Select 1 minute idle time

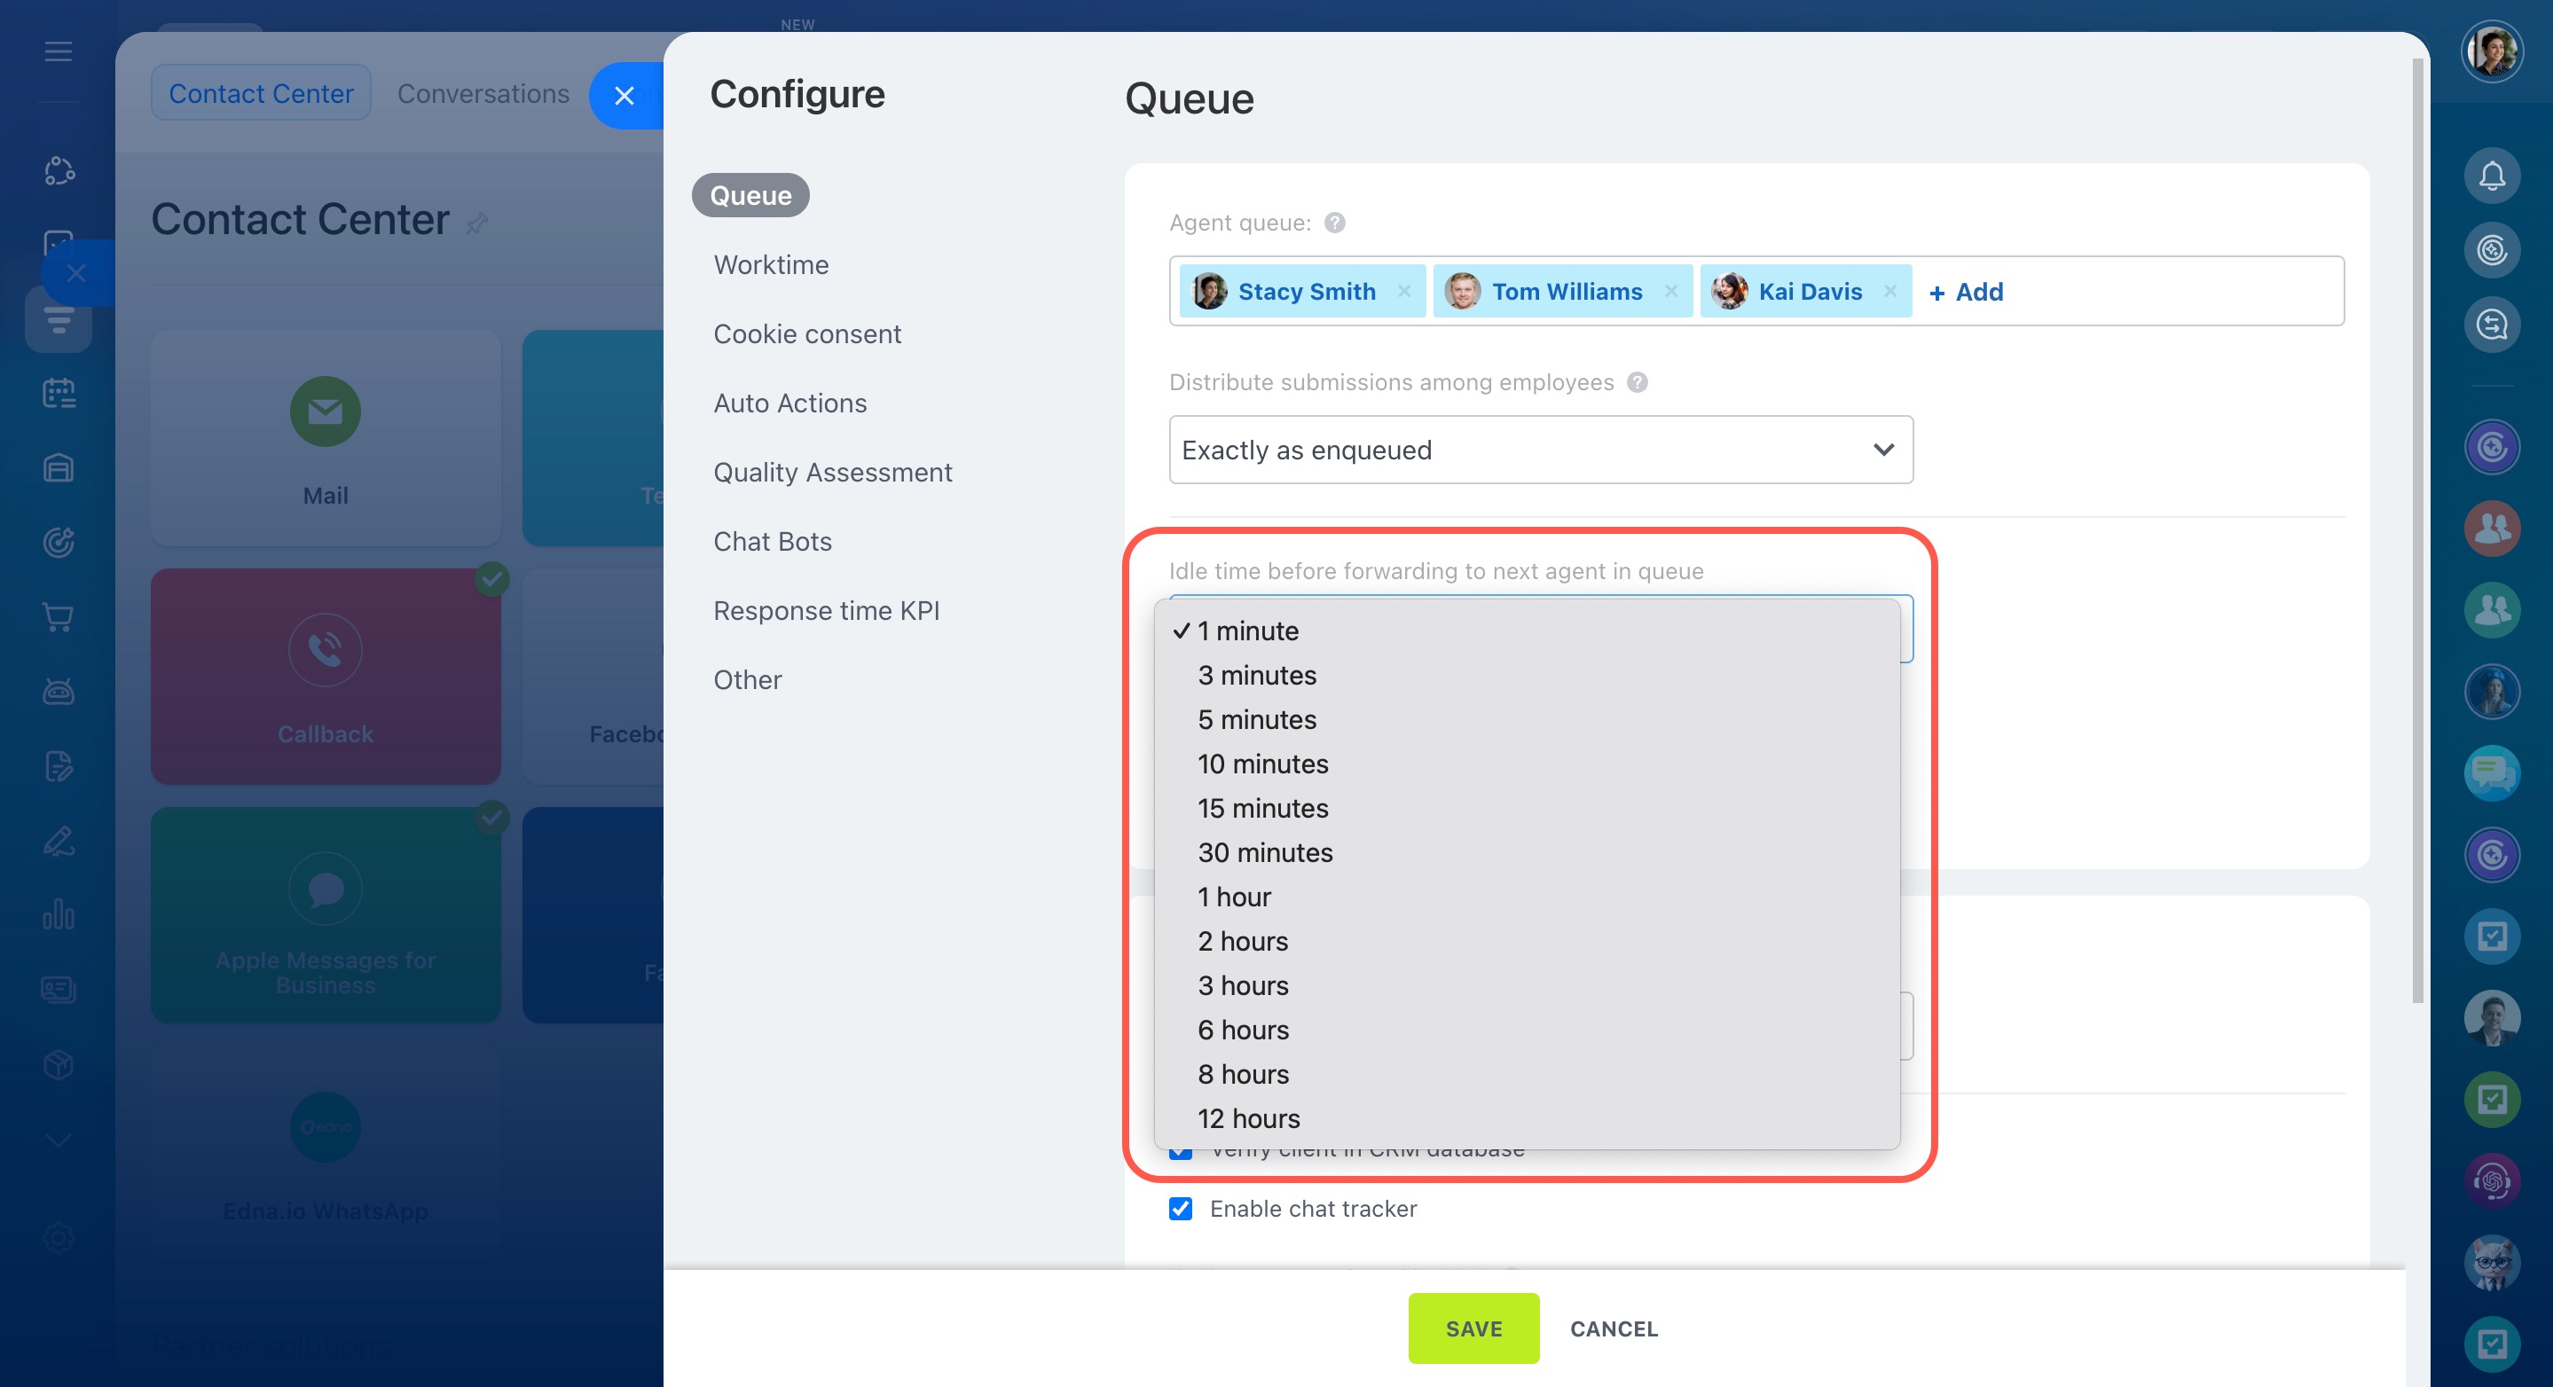pos(1527,631)
